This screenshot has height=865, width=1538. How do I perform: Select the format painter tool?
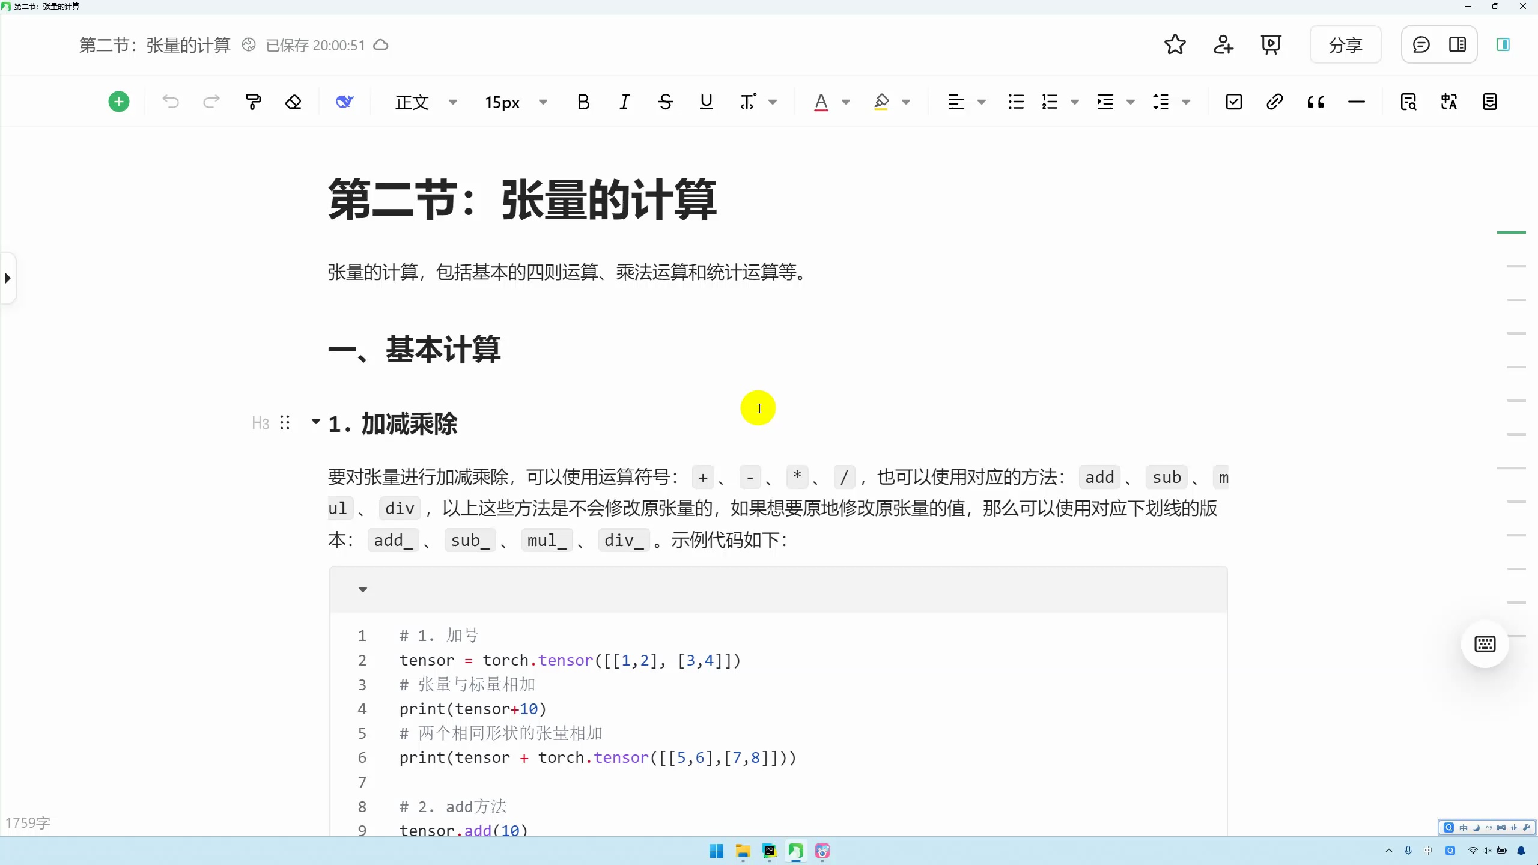pyautogui.click(x=252, y=102)
